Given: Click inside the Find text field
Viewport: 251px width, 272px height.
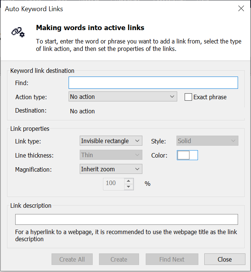Looking at the screenshot, I should pos(153,83).
